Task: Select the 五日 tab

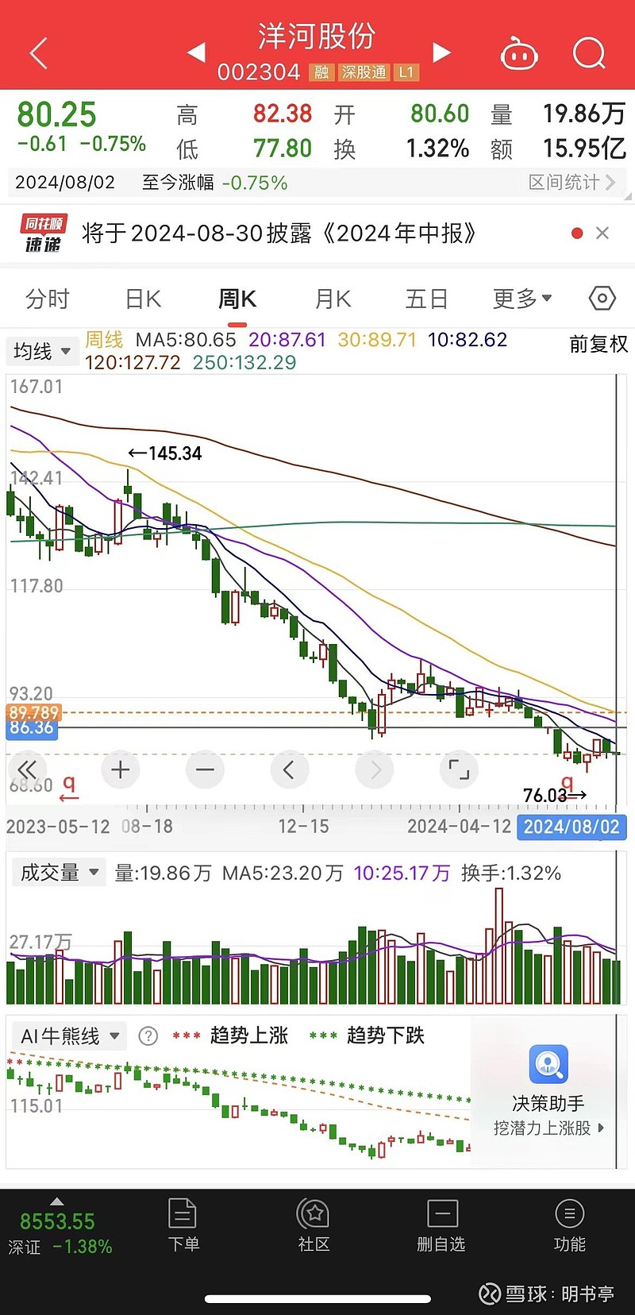Action: pos(427,299)
